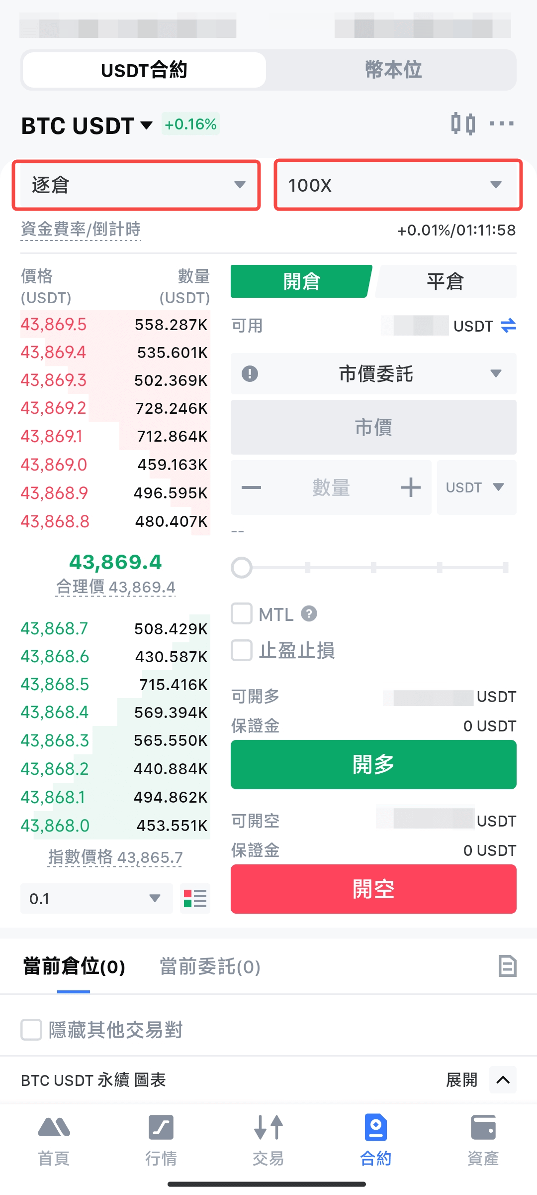The width and height of the screenshot is (537, 1195).
Task: Switch order book layout view icon
Action: (x=195, y=899)
